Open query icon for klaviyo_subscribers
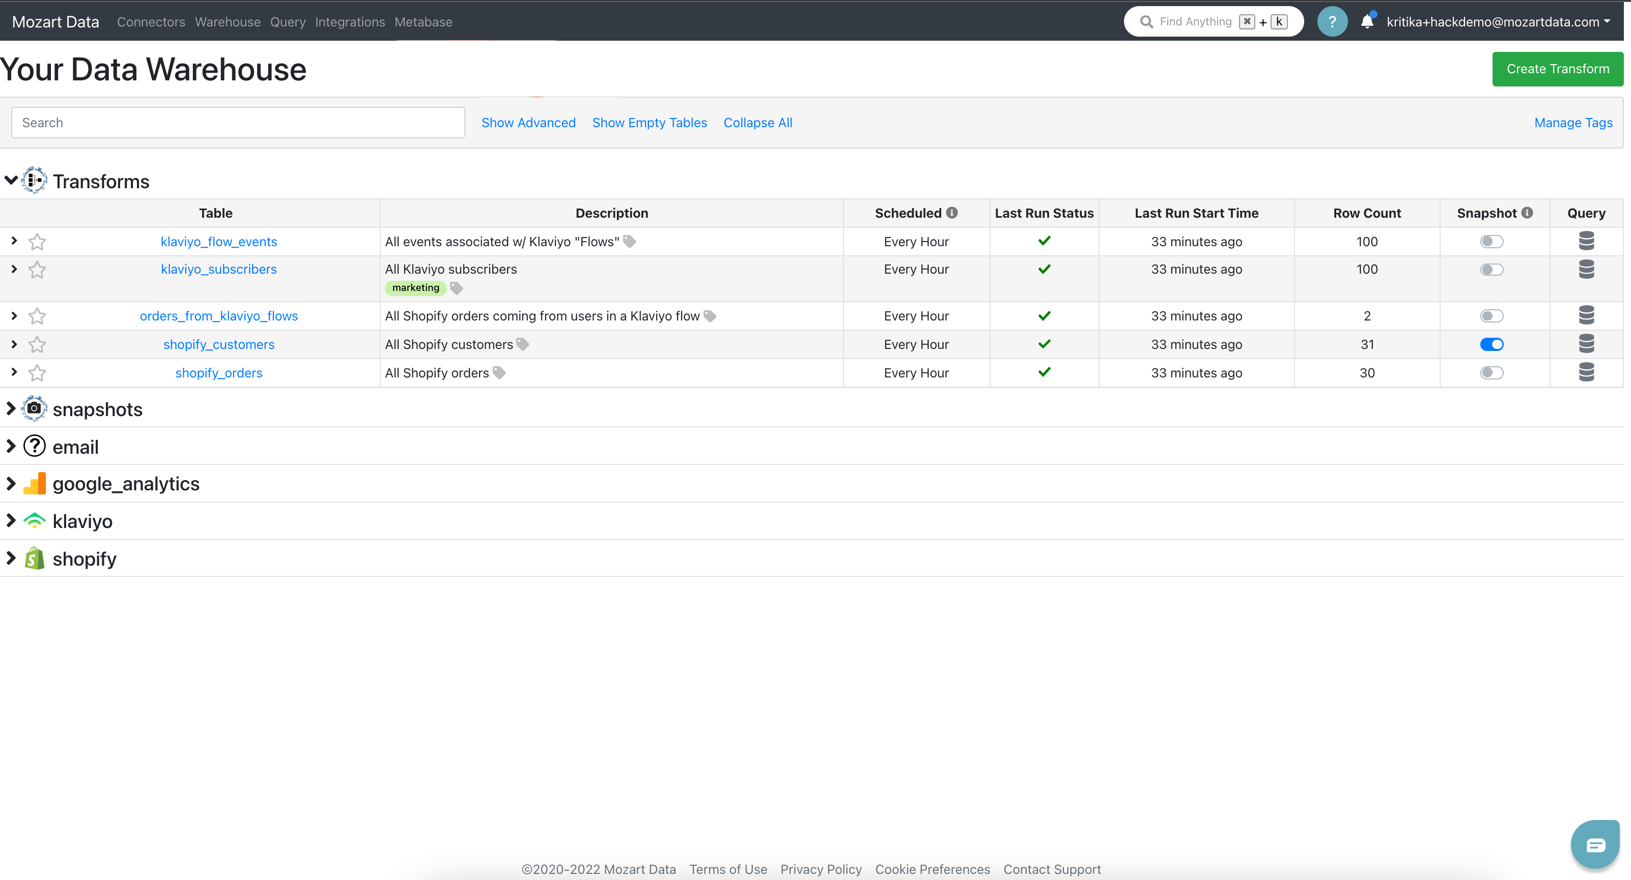The image size is (1631, 880). point(1586,269)
